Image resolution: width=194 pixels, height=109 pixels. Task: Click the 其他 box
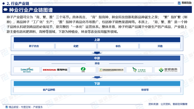point(160,46)
